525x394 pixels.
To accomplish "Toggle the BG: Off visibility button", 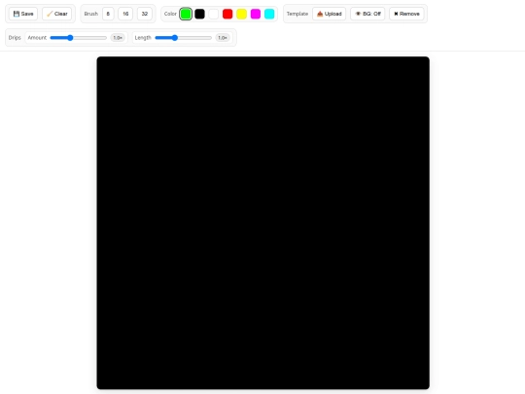I will pyautogui.click(x=367, y=14).
